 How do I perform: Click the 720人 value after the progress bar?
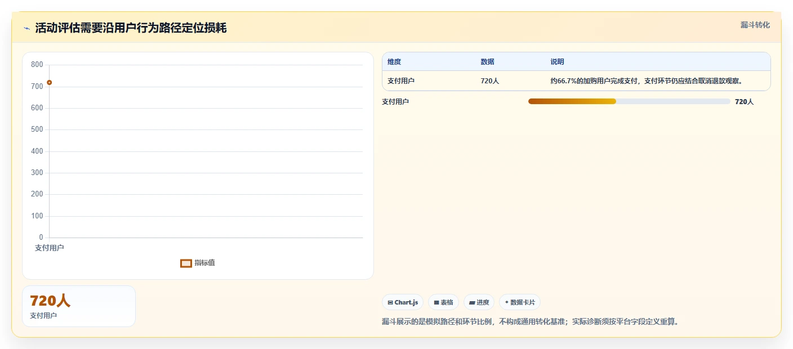(744, 102)
